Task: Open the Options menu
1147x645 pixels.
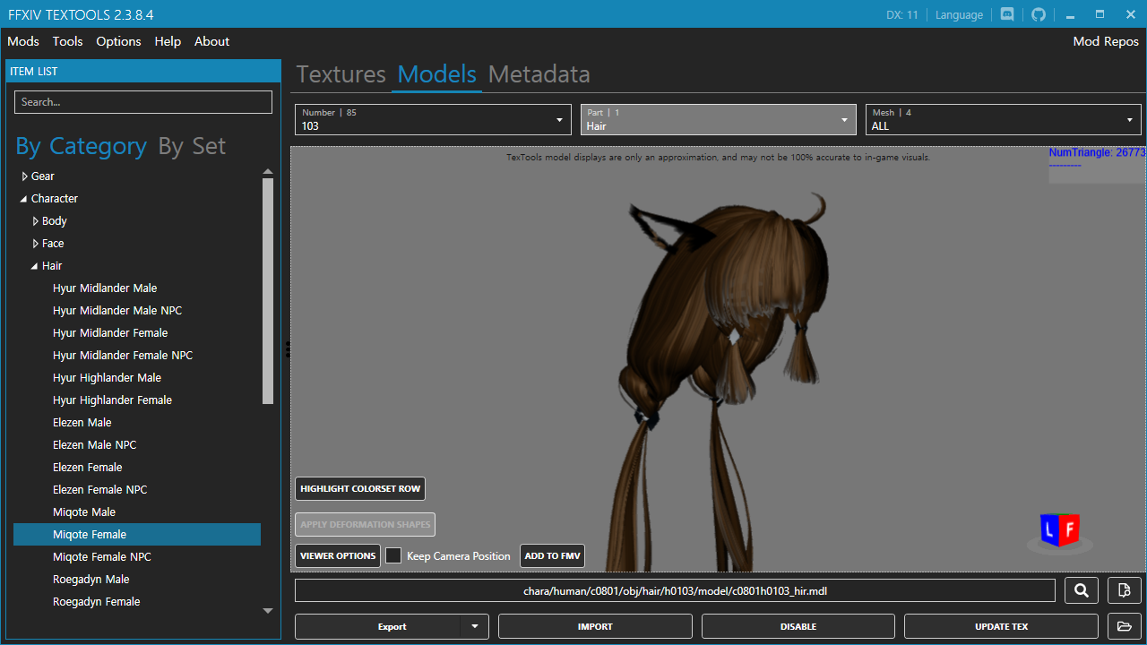Action: coord(118,41)
